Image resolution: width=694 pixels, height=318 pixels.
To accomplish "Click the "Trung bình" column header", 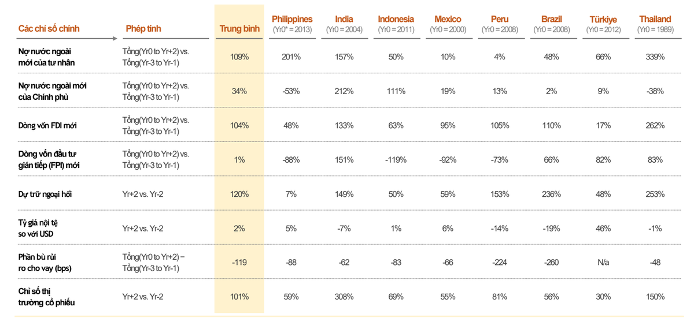I will click(239, 28).
